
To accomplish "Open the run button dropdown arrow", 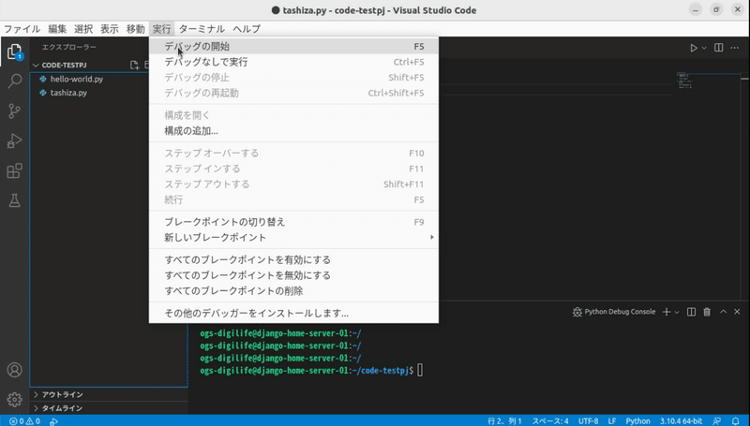I will 704,48.
